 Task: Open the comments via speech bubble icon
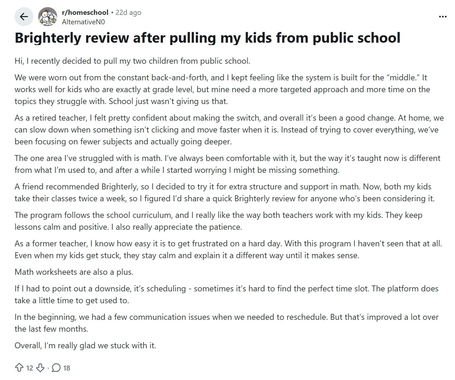pos(57,368)
